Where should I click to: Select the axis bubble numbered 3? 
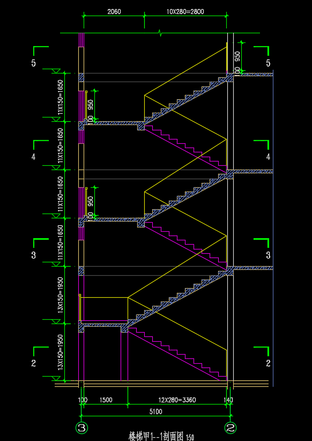(x=82, y=428)
